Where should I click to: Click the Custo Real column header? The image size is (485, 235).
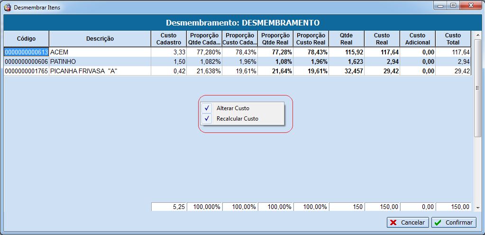point(382,39)
